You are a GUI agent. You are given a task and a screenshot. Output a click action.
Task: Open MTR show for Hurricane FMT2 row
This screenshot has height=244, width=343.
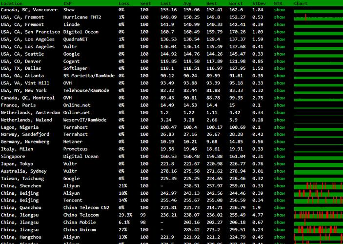coord(280,17)
